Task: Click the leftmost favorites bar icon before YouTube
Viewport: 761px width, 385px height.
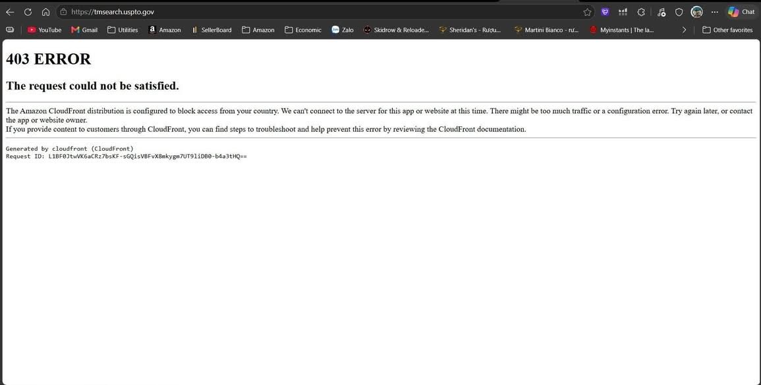Action: coord(10,30)
